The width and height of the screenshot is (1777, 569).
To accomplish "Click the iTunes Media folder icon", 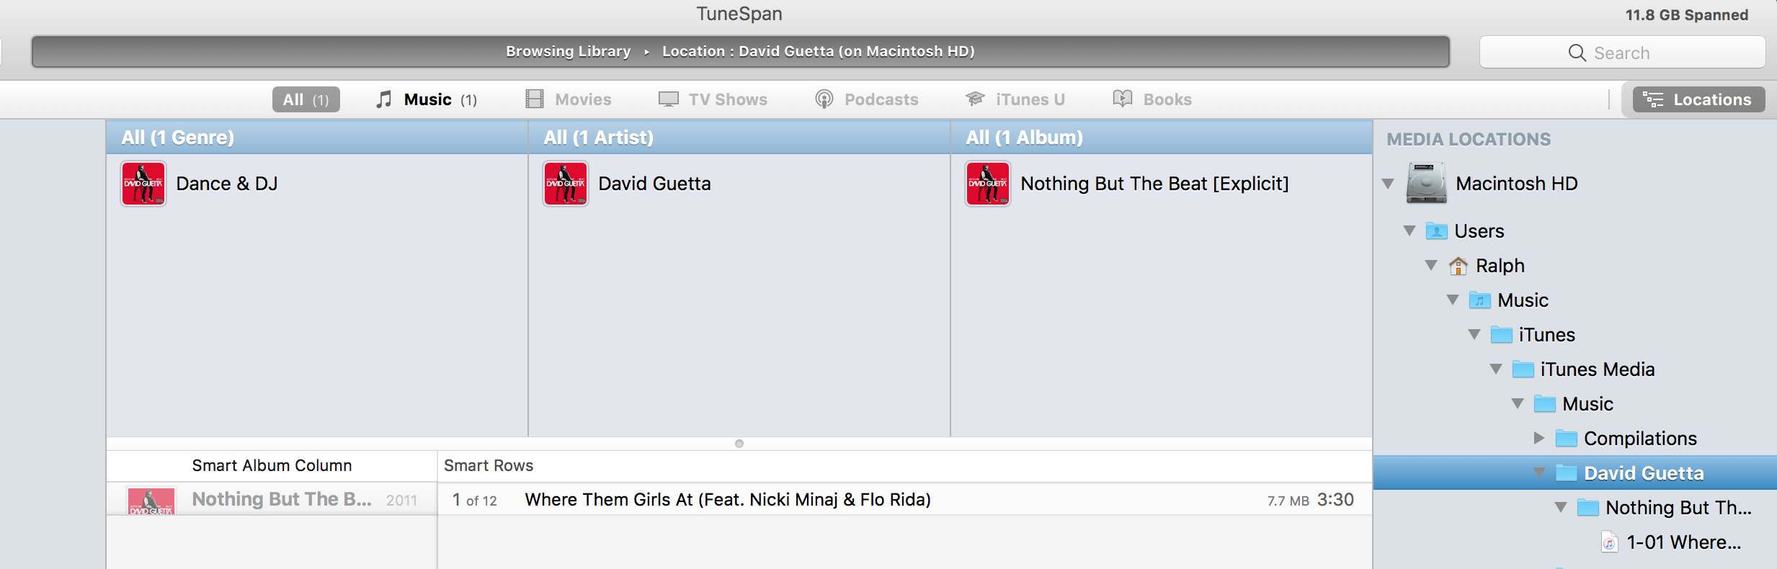I will [1523, 369].
